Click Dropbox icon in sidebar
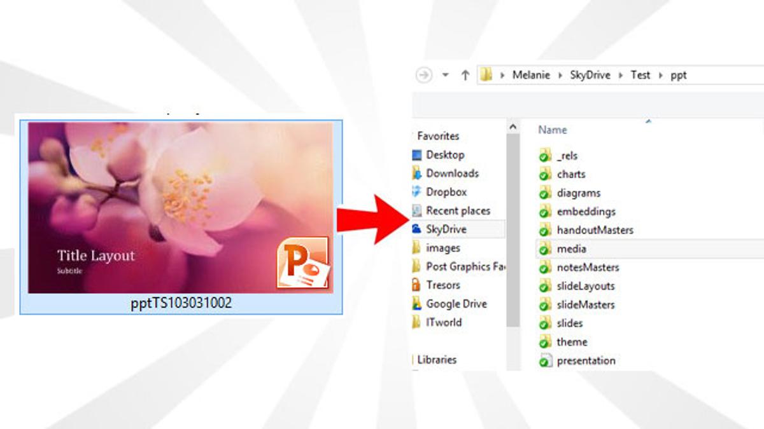Image resolution: width=764 pixels, height=429 pixels. pos(417,191)
